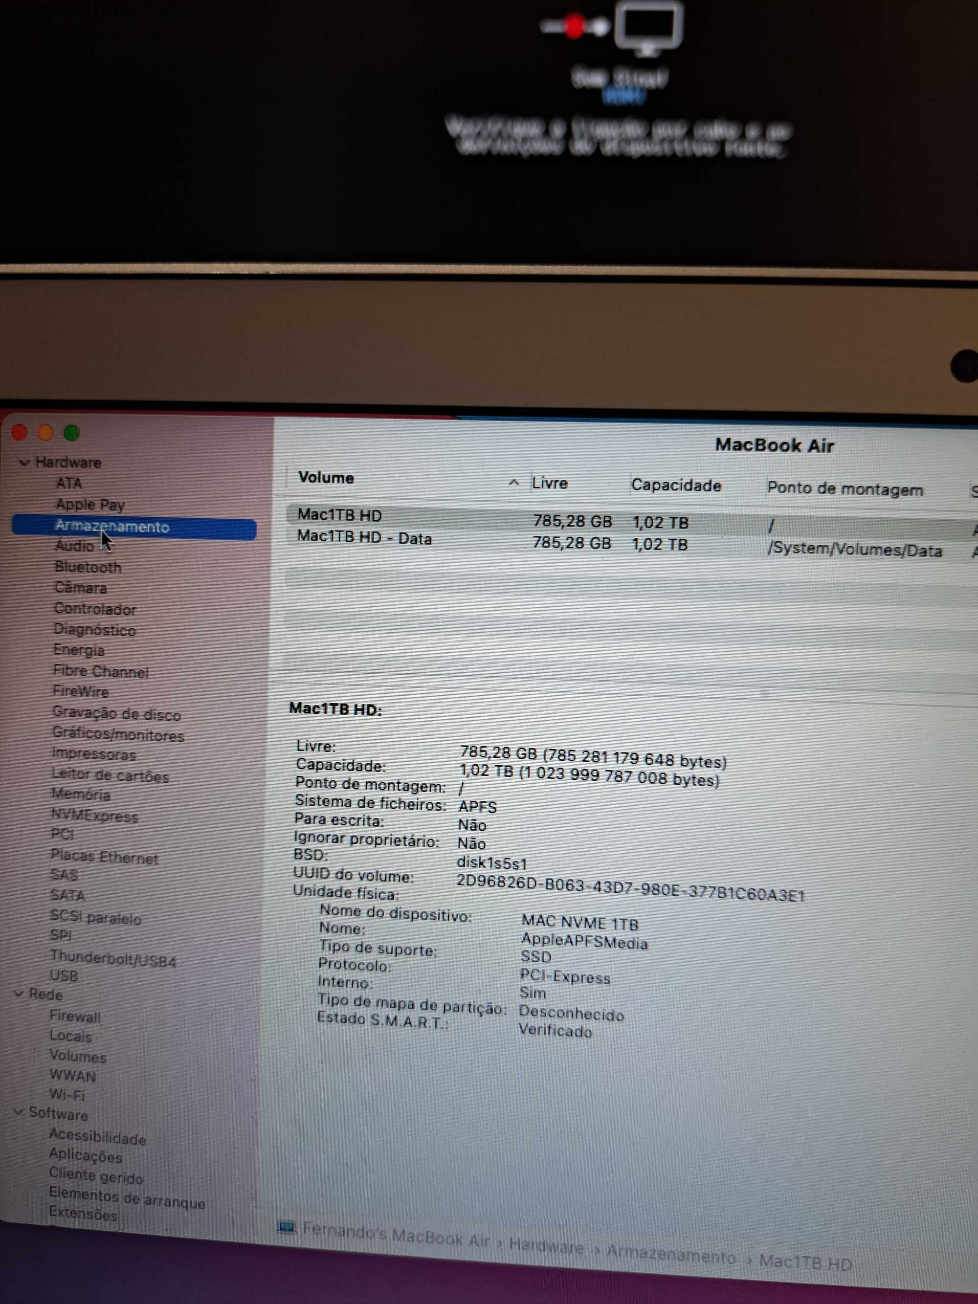Select Placas Ethernet entry

pyautogui.click(x=105, y=857)
